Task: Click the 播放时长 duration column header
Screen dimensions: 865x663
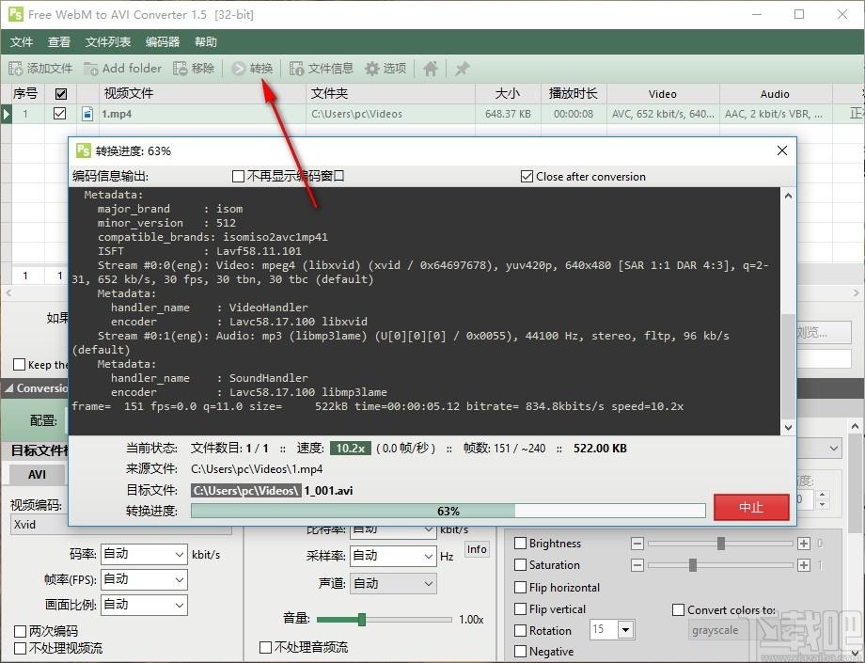Action: [574, 94]
